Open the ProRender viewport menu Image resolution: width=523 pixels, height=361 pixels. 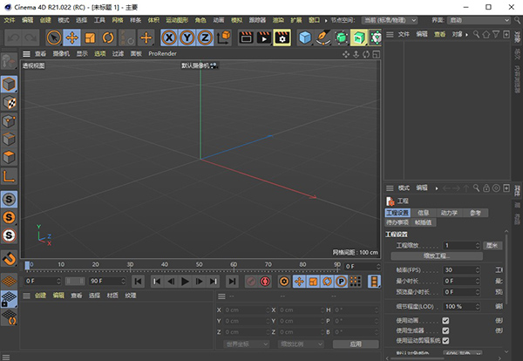click(x=162, y=54)
